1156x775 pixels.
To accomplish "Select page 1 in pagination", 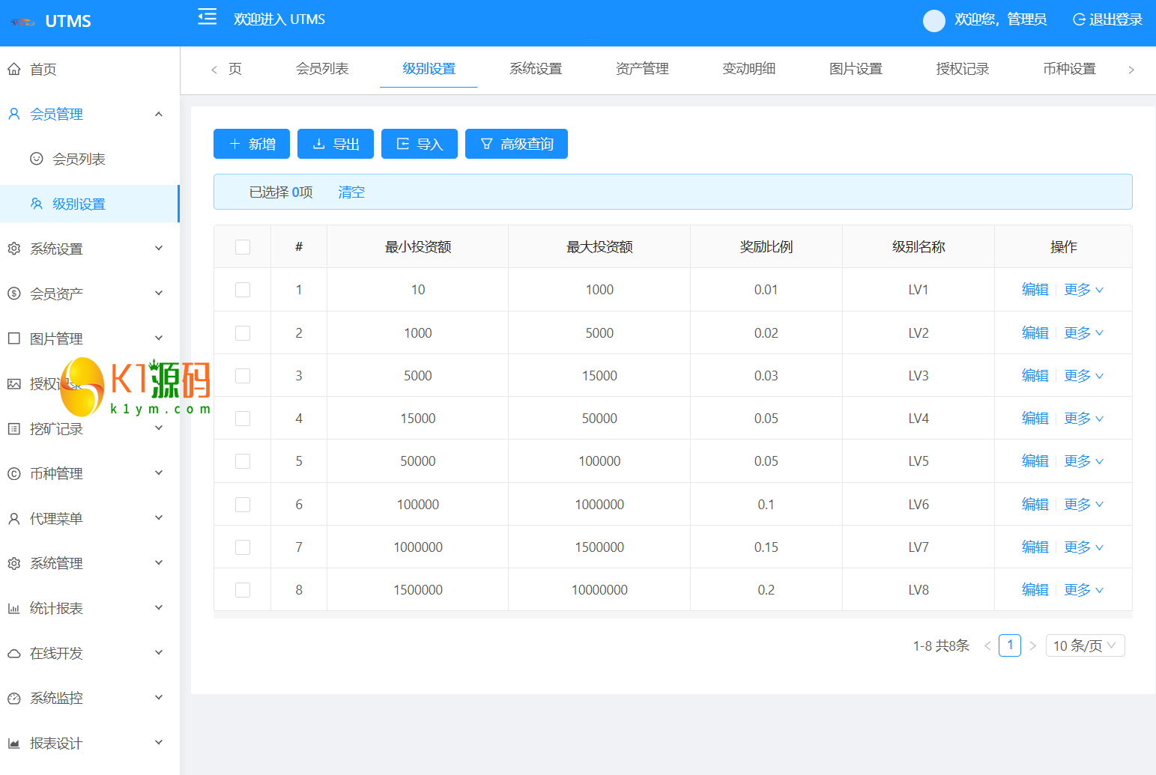I will (x=1010, y=645).
